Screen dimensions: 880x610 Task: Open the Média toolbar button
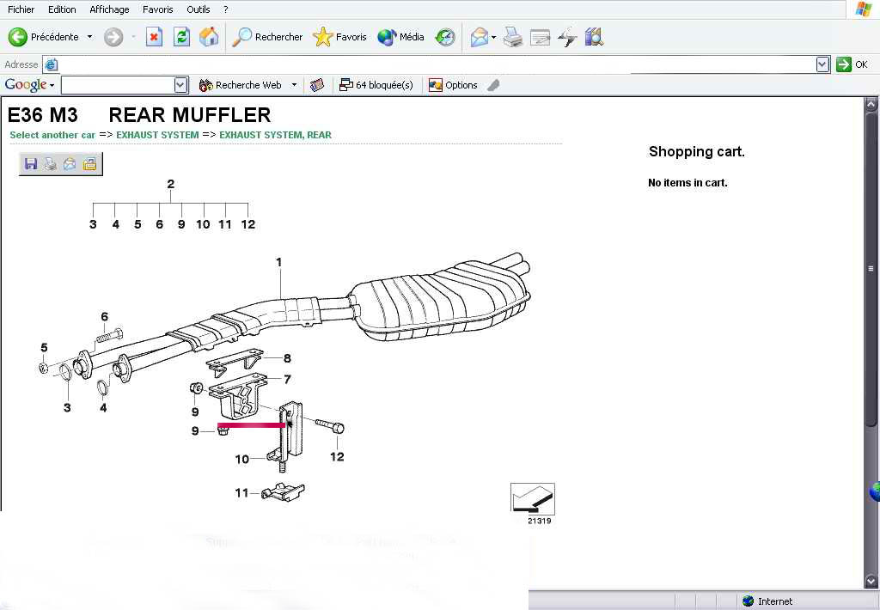tap(400, 37)
